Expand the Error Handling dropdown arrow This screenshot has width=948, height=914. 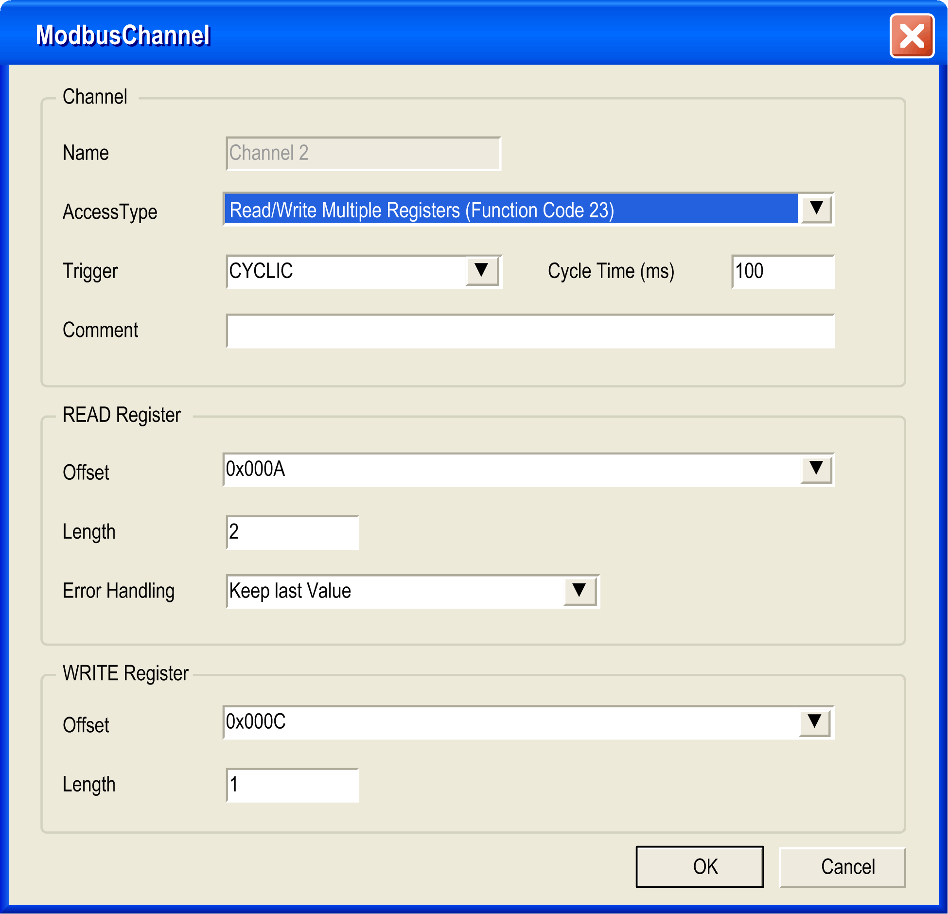point(579,591)
